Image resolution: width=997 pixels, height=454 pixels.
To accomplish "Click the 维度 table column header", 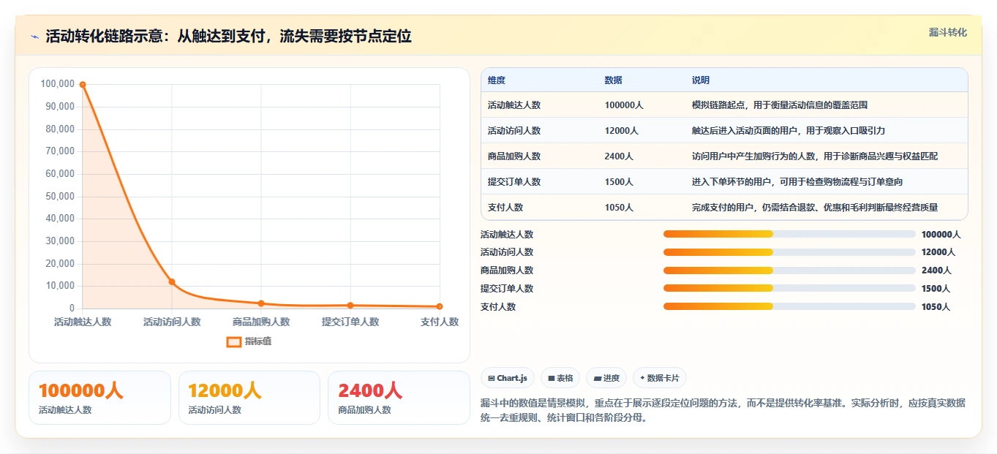I will [x=497, y=80].
